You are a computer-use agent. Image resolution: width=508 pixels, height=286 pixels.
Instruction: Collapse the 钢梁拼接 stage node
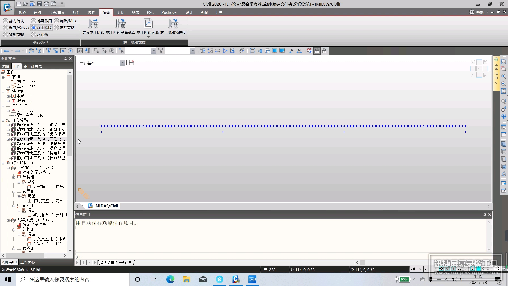pos(8,220)
